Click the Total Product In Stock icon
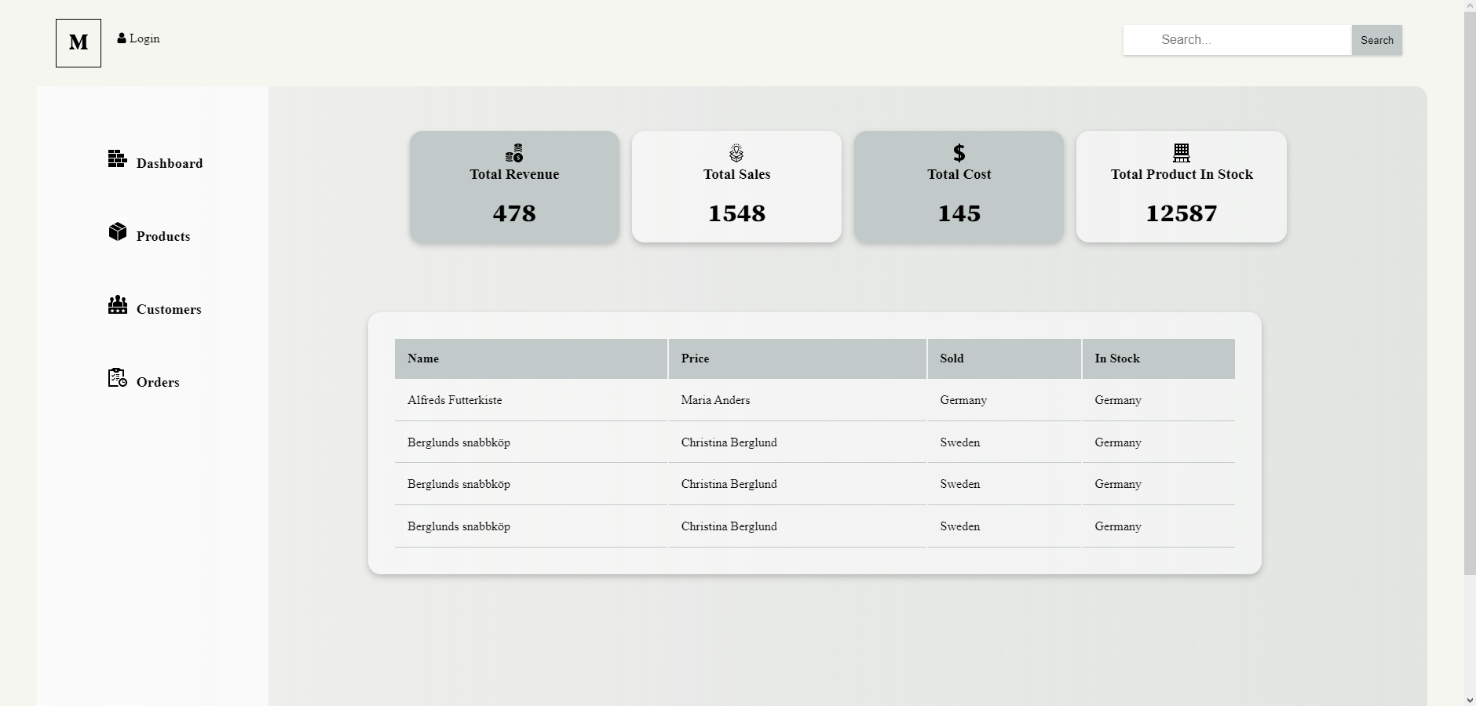Image resolution: width=1476 pixels, height=706 pixels. click(1182, 153)
